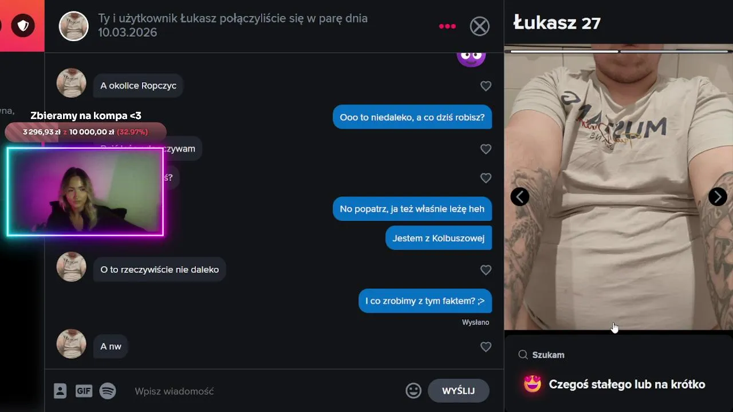Click the avatar next to "A nw"
Viewport: 733px width, 412px height.
(x=71, y=344)
